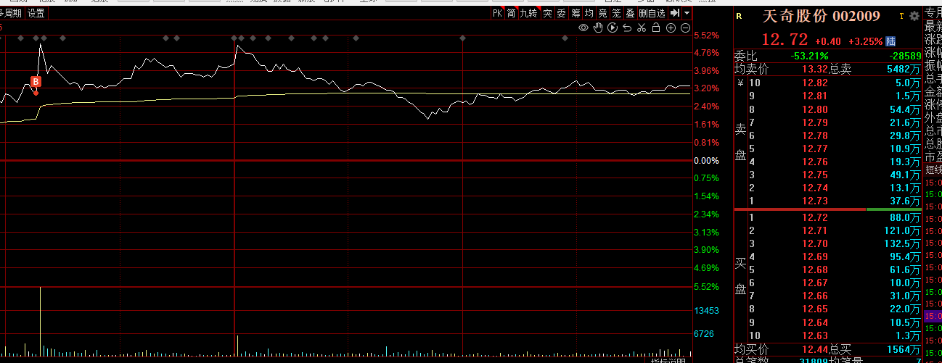Viewport: 942px width, 363px height.
Task: Click the arrow-to-bar collapse panel icon
Action: (x=674, y=13)
